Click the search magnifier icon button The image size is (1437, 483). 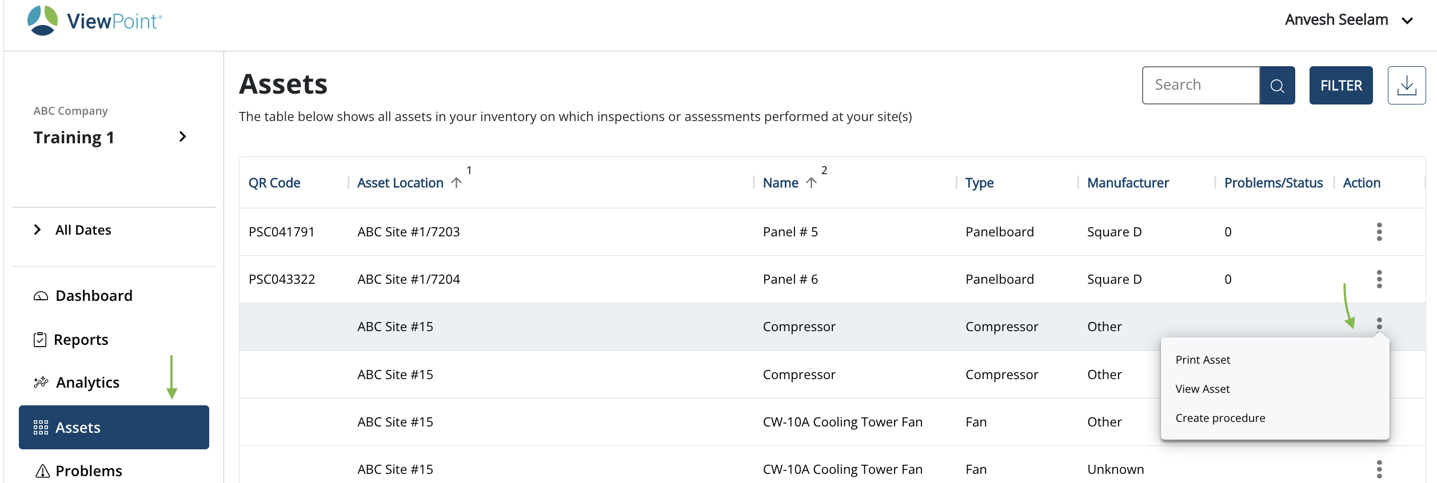1277,86
